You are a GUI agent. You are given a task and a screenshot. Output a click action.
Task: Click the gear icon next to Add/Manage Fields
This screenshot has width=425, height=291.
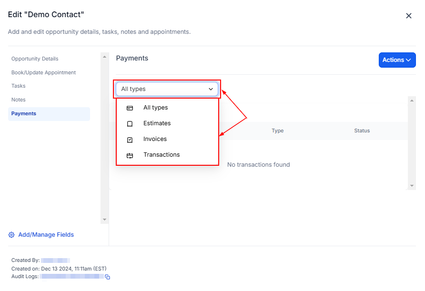tap(11, 235)
